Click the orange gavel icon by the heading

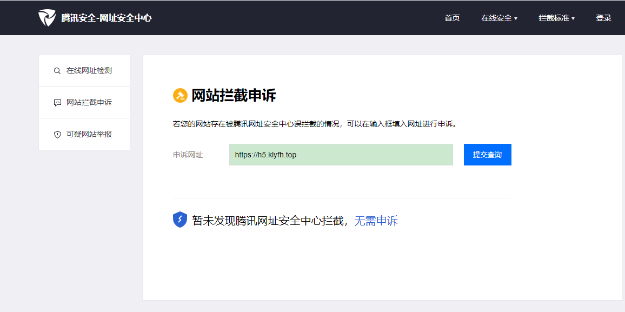coord(180,96)
